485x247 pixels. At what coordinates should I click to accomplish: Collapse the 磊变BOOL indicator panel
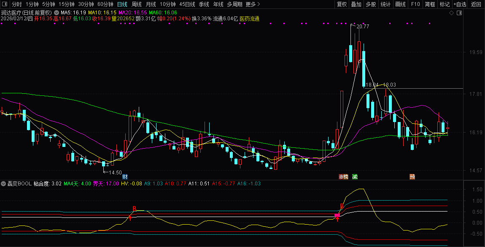coord(4,184)
